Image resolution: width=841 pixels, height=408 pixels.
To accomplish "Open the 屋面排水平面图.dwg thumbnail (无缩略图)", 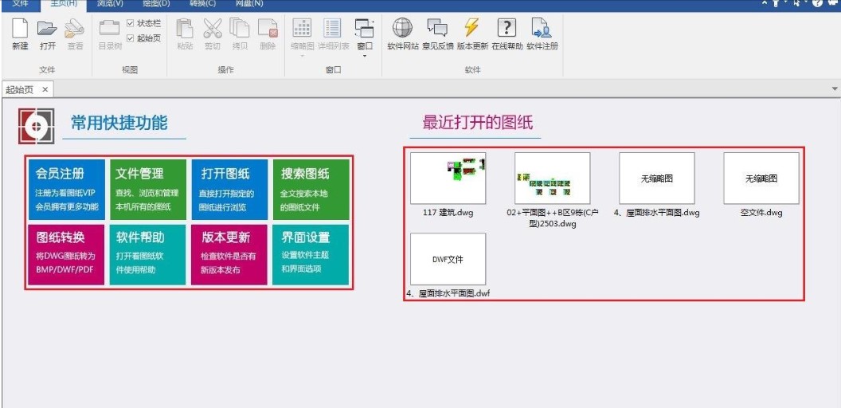I will 657,178.
